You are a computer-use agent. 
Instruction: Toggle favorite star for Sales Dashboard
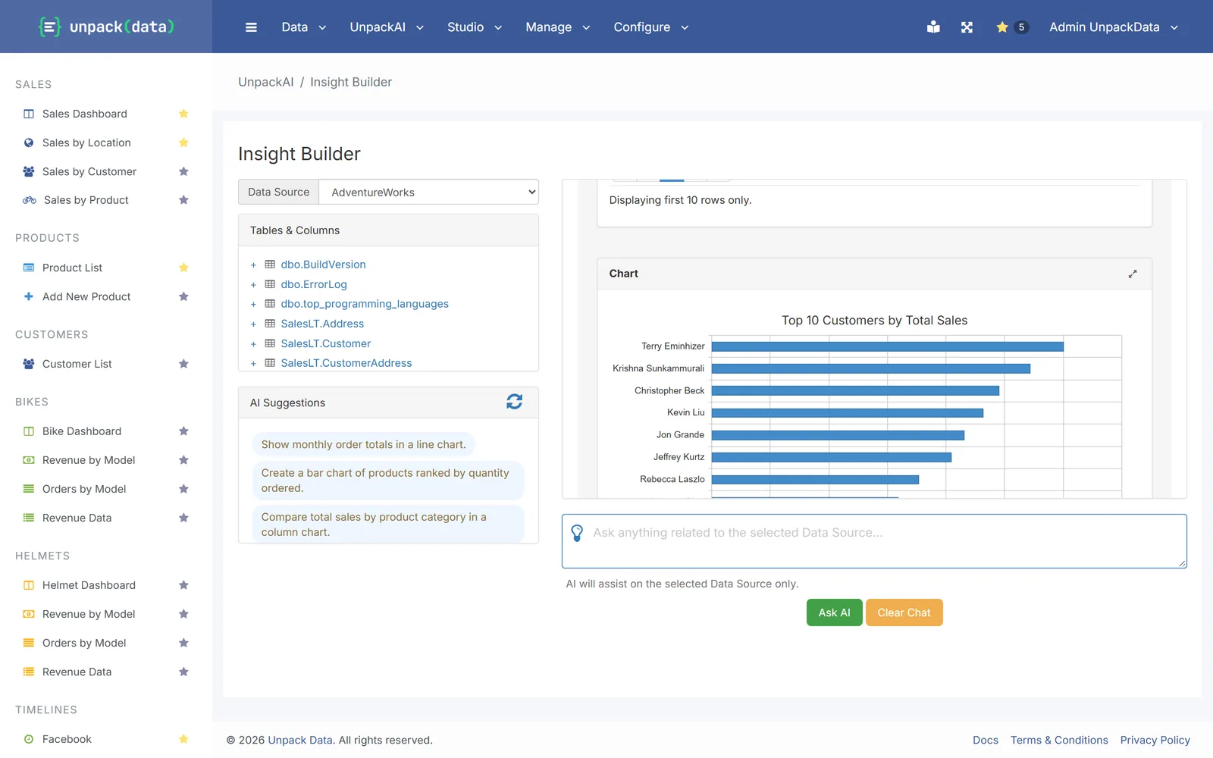point(183,114)
